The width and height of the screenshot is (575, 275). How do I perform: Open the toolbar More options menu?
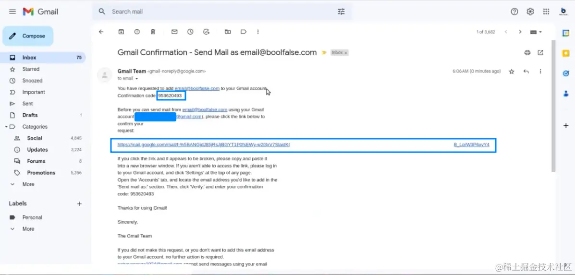click(258, 32)
